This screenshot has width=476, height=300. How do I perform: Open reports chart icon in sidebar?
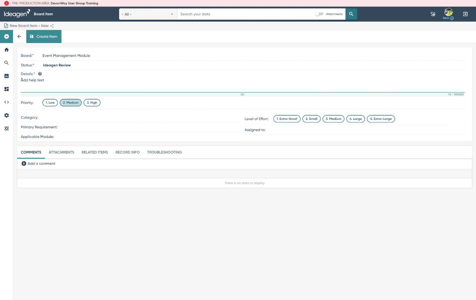tap(6, 76)
